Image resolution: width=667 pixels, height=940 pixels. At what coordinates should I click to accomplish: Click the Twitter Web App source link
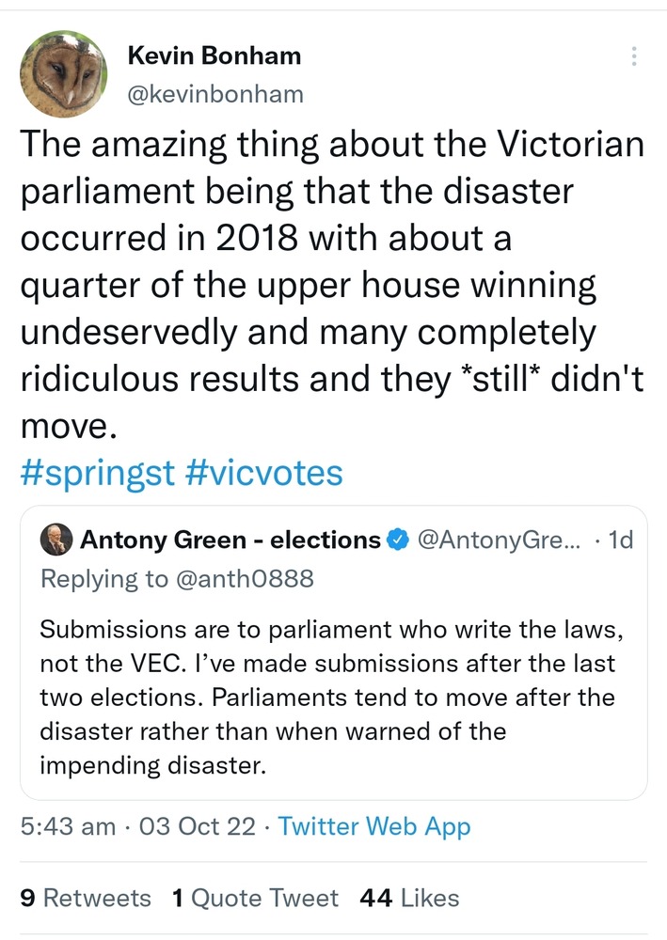point(373,826)
